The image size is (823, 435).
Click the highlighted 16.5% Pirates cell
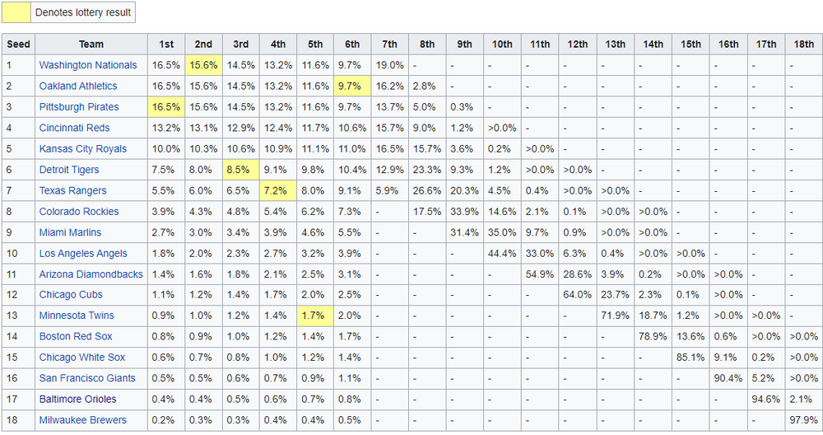point(166,107)
